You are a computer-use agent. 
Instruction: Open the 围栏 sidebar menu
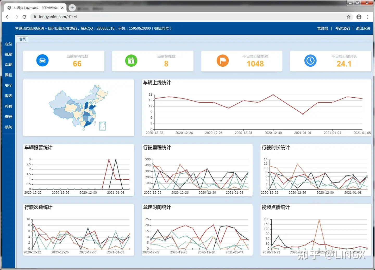9,75
